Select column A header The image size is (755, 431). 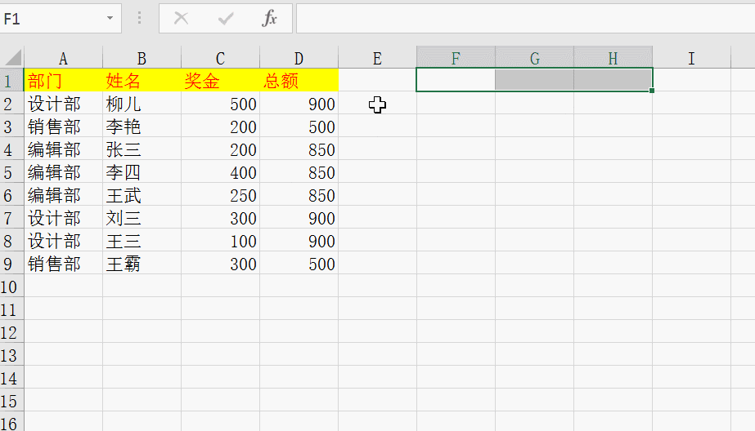pos(63,58)
